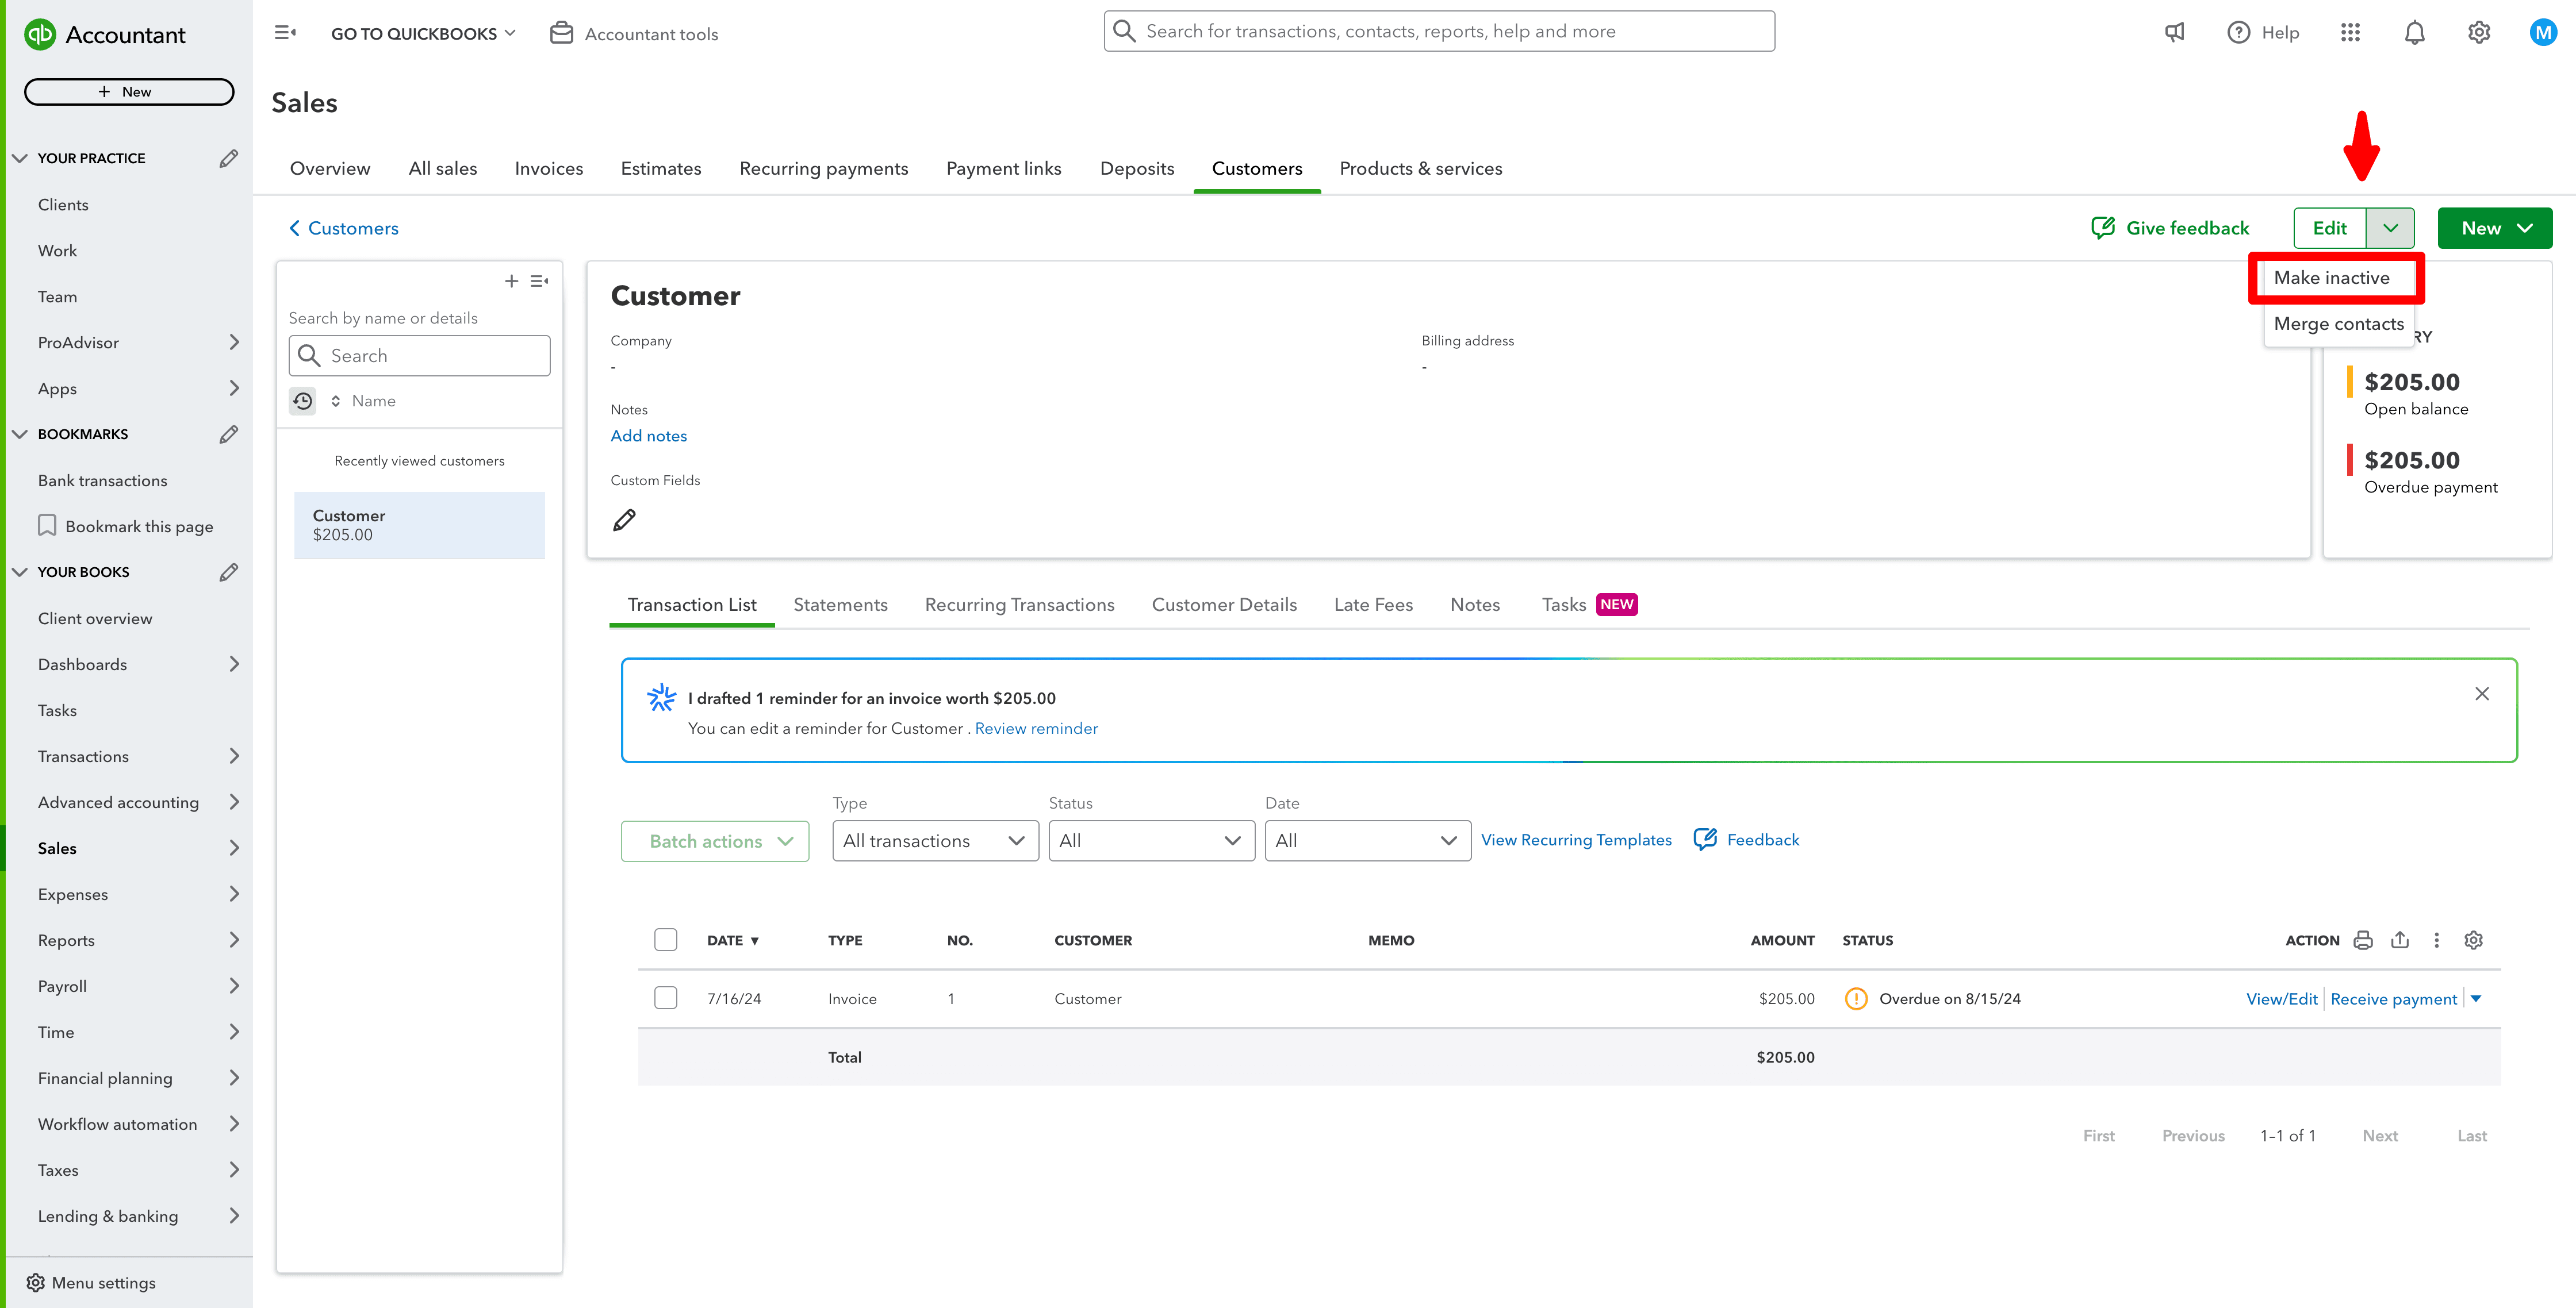Click the QuickBooks Accountant logo
Viewport: 2576px width, 1308px height.
[x=105, y=35]
